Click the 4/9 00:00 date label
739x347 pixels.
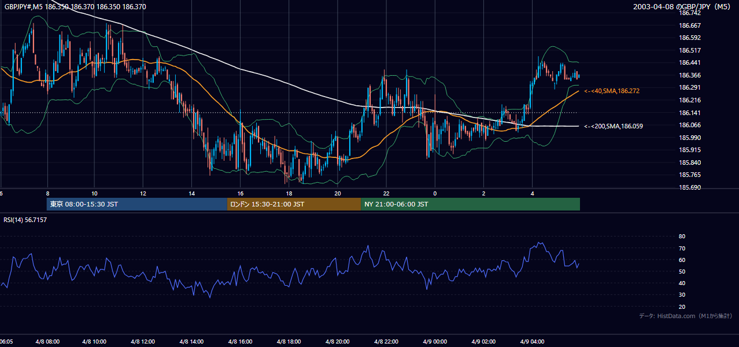coord(435,342)
